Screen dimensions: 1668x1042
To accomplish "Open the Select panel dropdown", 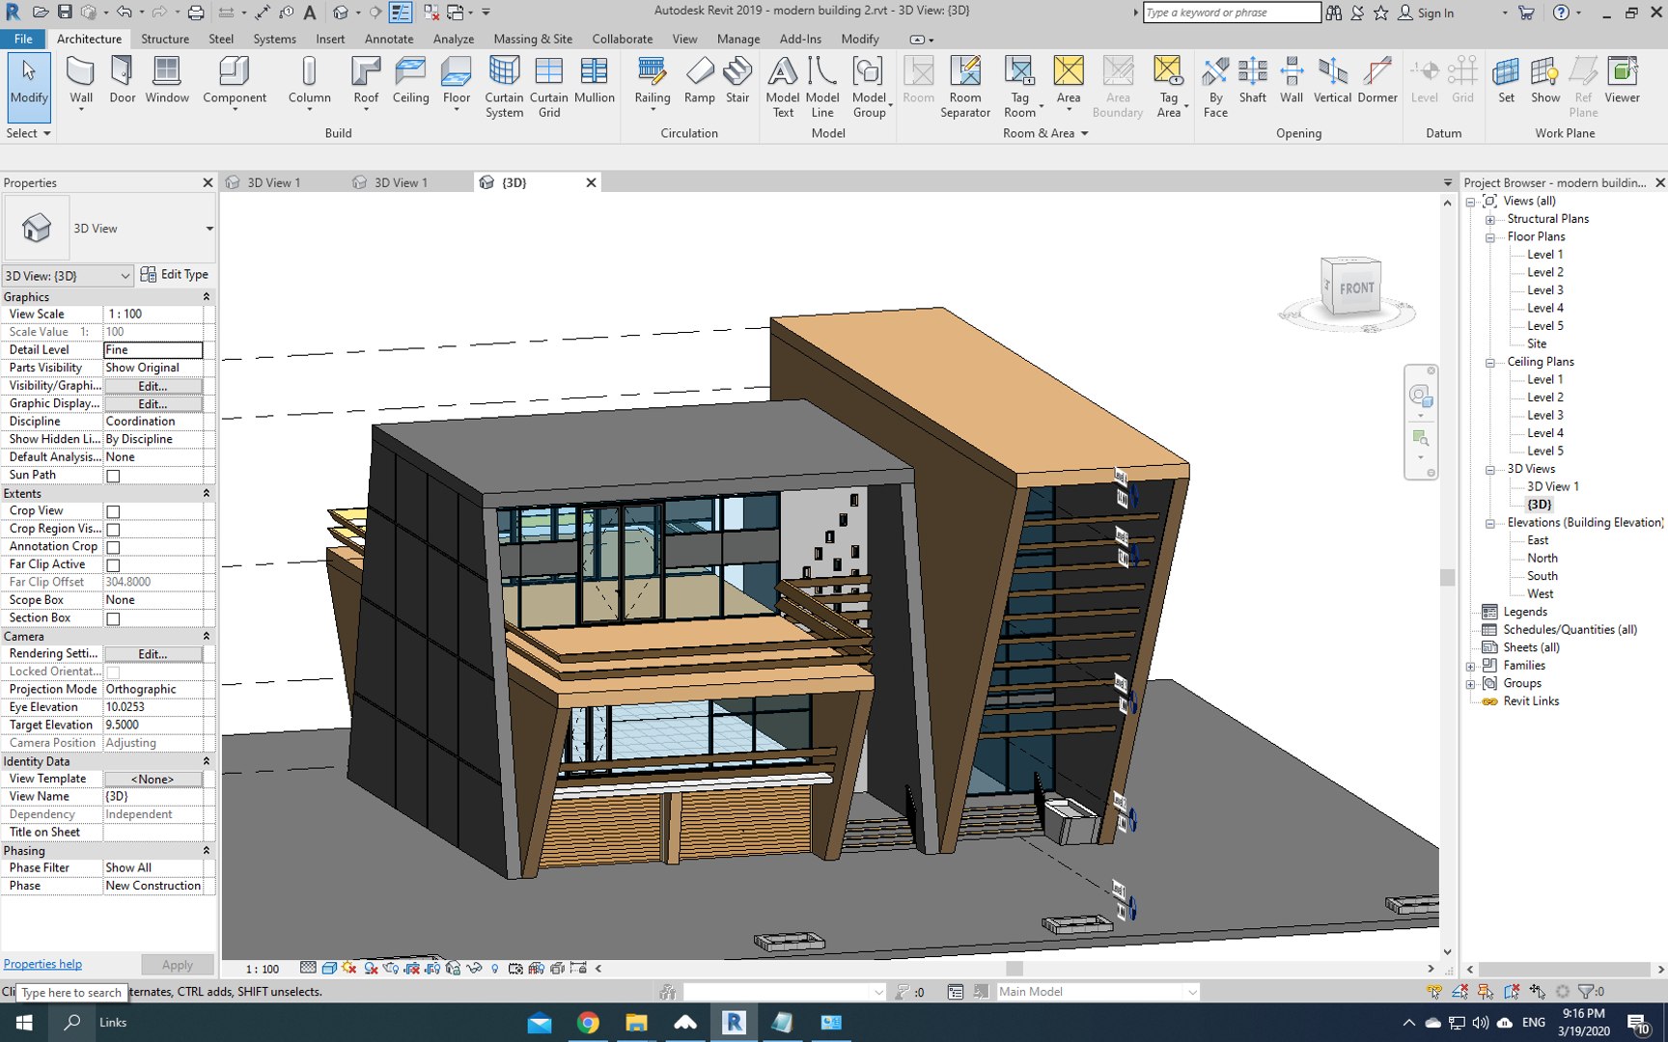I will pyautogui.click(x=29, y=133).
